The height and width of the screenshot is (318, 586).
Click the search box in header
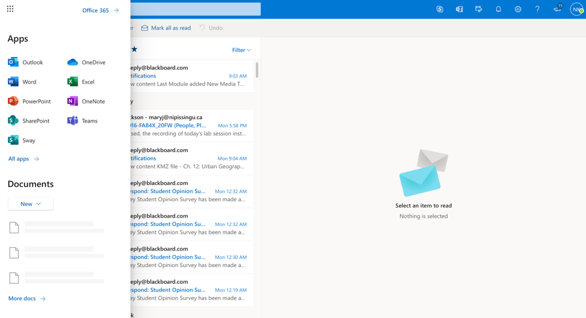click(x=196, y=10)
